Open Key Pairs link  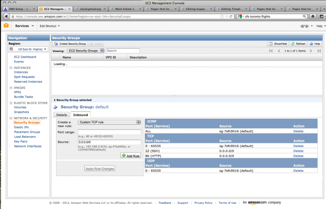coord(20,142)
